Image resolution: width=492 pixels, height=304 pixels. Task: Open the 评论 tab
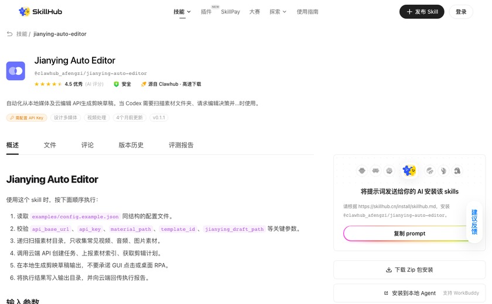87,145
